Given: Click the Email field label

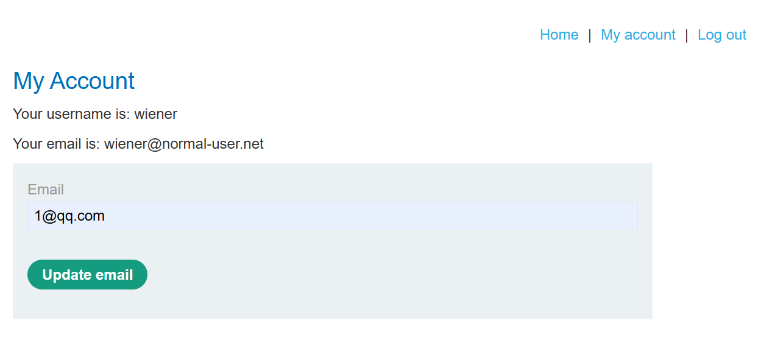Looking at the screenshot, I should [46, 190].
